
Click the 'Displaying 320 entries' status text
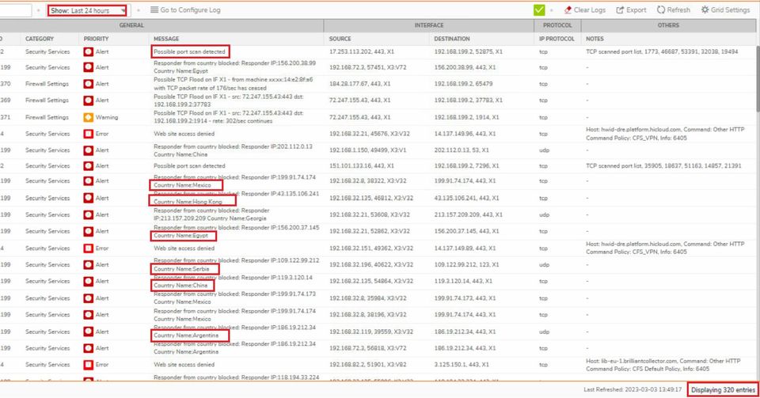point(723,390)
